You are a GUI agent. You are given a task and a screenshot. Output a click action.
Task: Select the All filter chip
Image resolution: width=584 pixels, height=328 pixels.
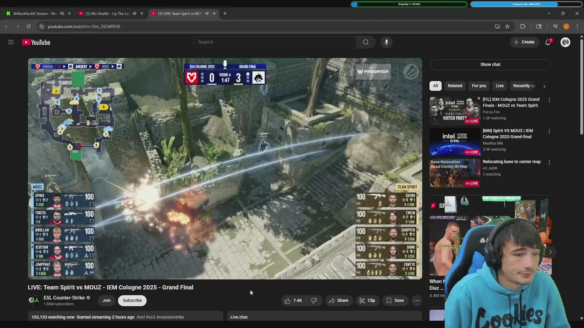tap(435, 86)
